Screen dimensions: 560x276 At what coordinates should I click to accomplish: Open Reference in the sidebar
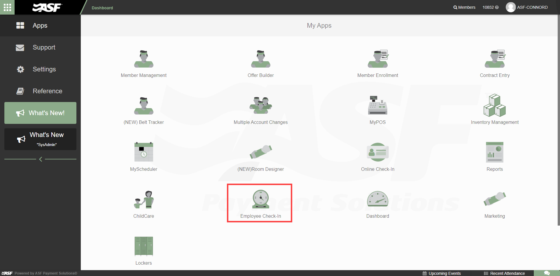pyautogui.click(x=40, y=91)
